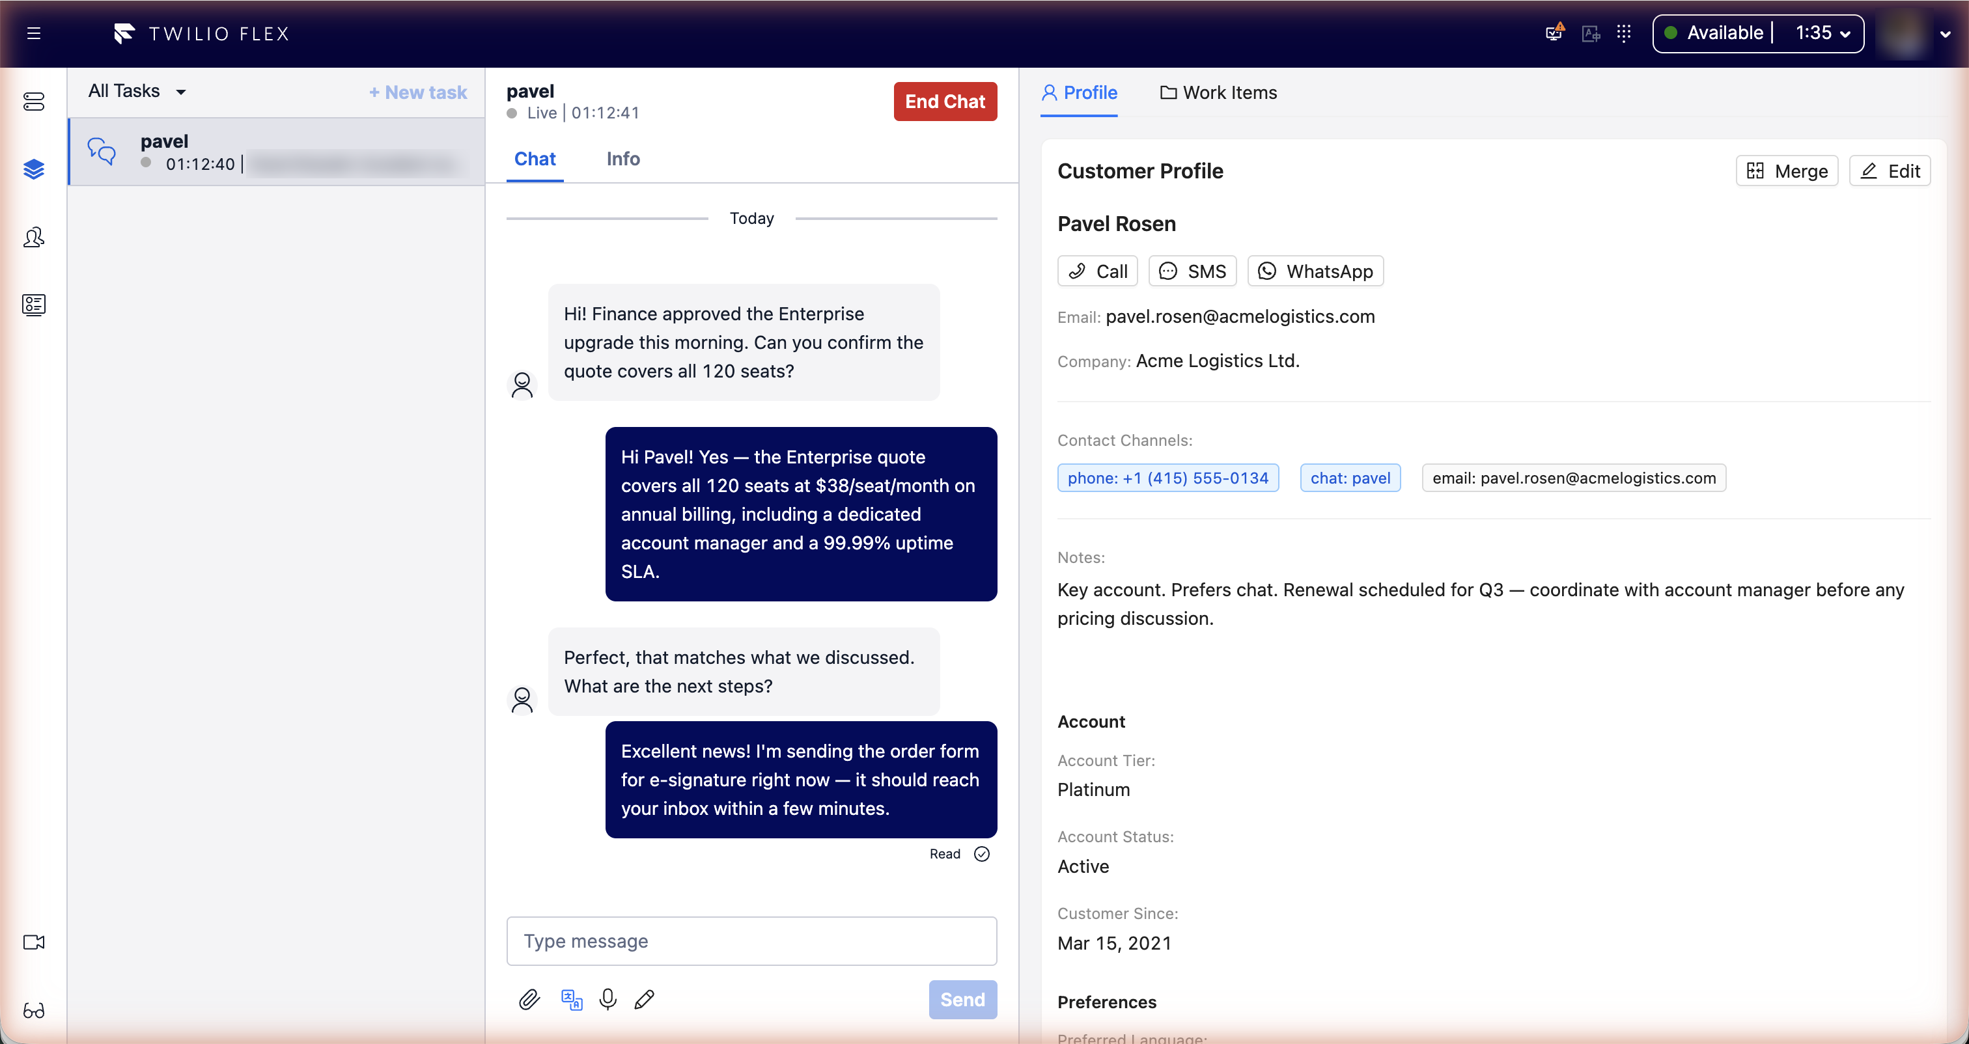The height and width of the screenshot is (1044, 1969).
Task: Attach a file with paperclip icon
Action: (x=529, y=999)
